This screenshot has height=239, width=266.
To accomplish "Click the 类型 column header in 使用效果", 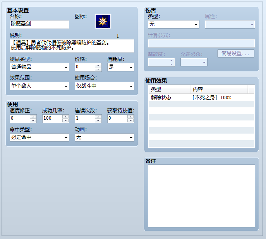I will [170, 89].
